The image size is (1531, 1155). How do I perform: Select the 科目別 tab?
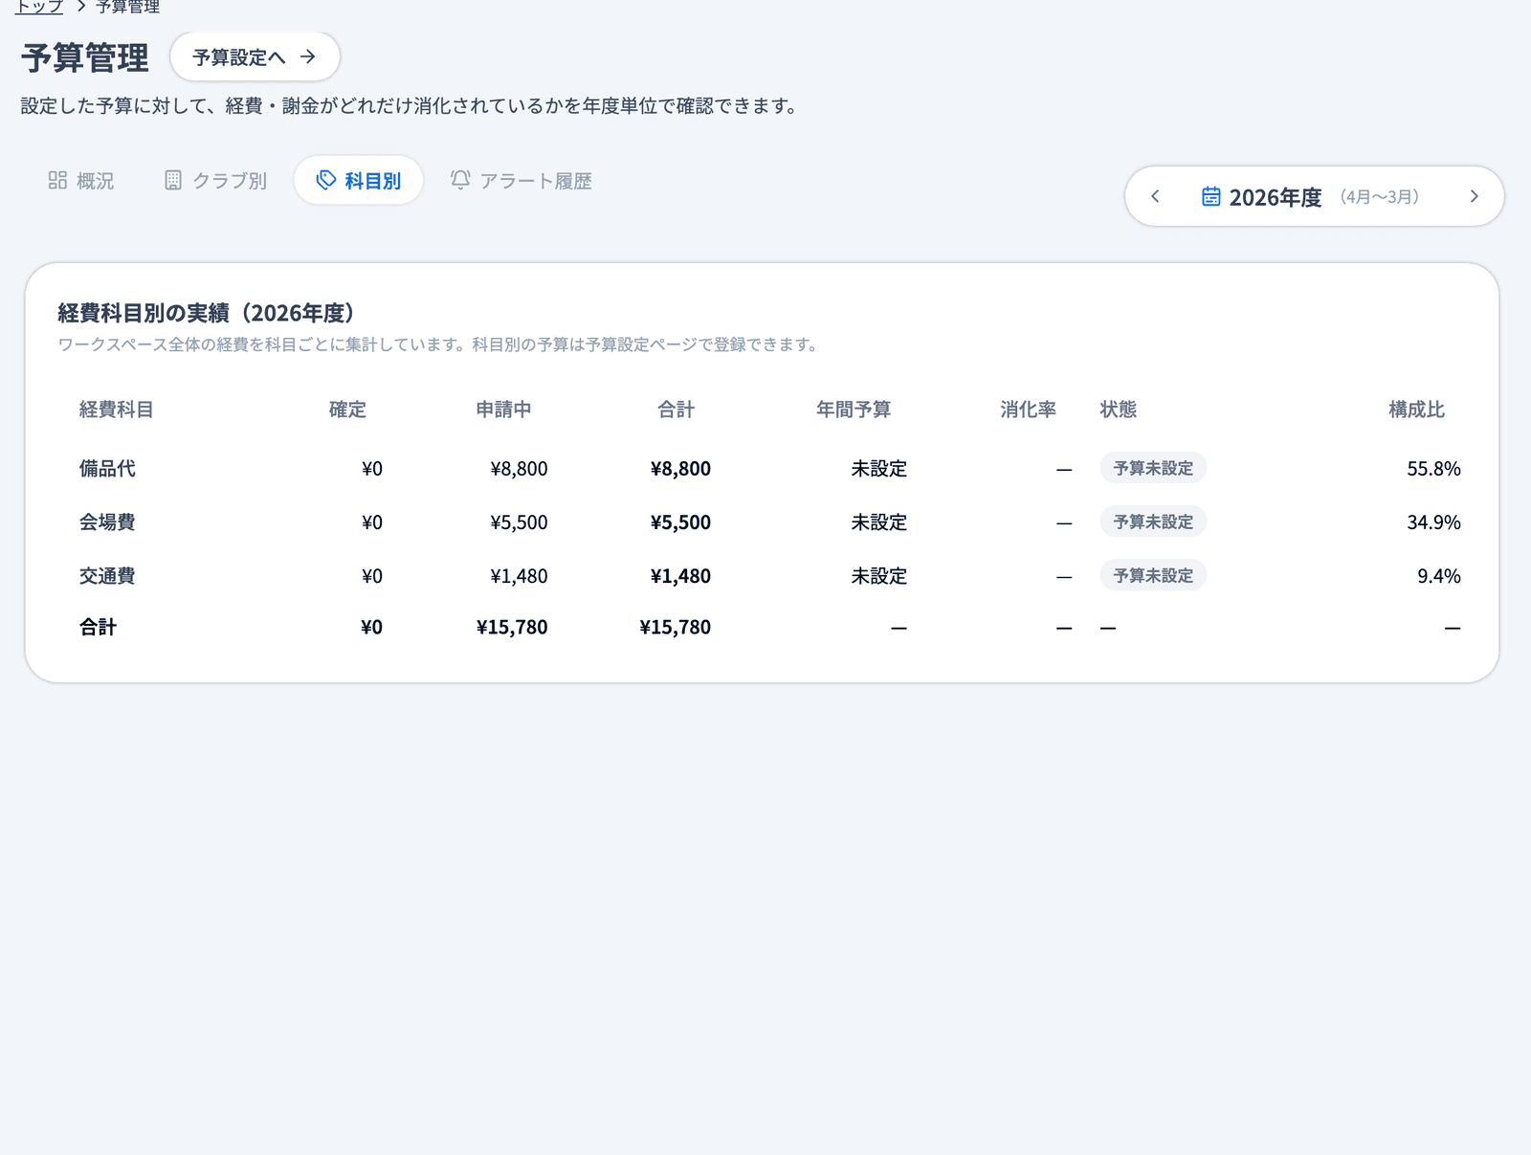point(358,180)
